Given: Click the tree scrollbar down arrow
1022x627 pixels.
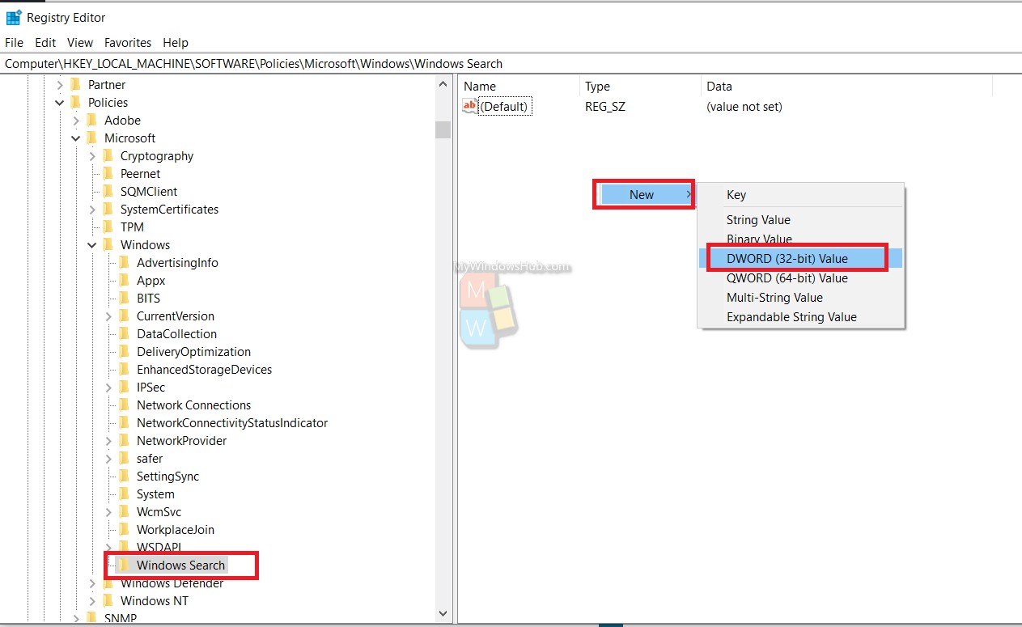Looking at the screenshot, I should (443, 615).
